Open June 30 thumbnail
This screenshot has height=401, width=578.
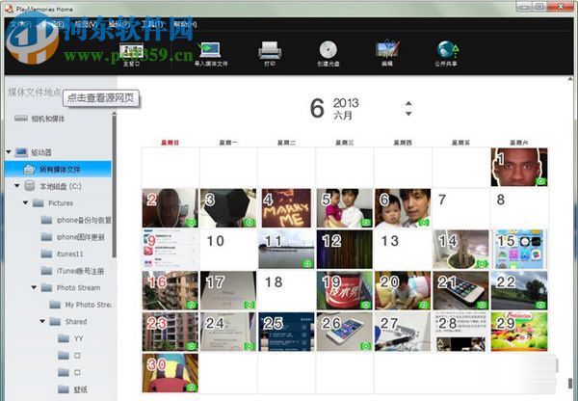[x=170, y=373]
